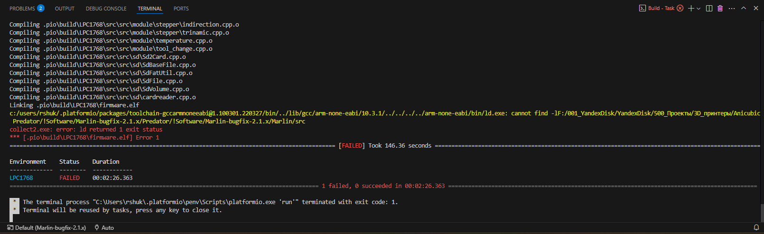Screen dimensions: 764x234
Task: Maximize panel size with the up chevron
Action: point(744,9)
